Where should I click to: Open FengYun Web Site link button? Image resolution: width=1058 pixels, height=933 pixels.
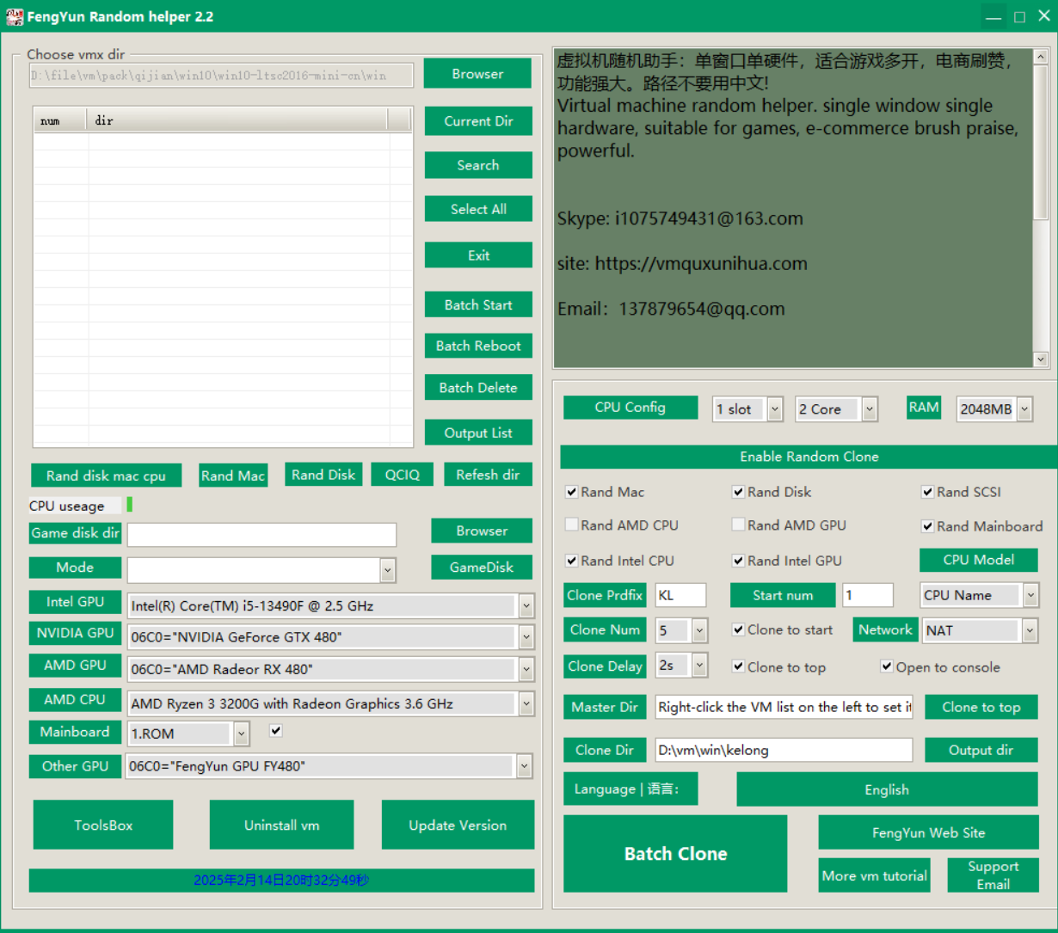[928, 832]
